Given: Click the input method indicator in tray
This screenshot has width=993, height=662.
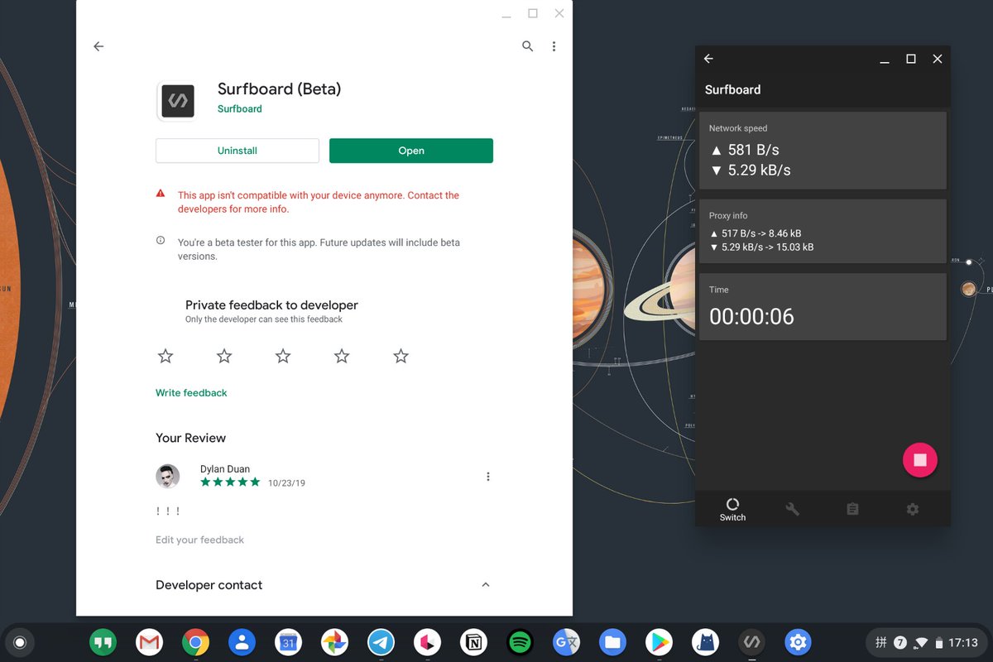Looking at the screenshot, I should click(x=881, y=642).
